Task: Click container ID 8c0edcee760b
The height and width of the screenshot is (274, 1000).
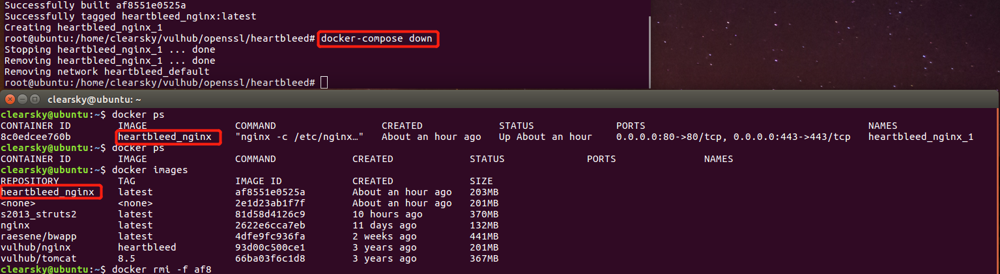Action: coord(36,137)
